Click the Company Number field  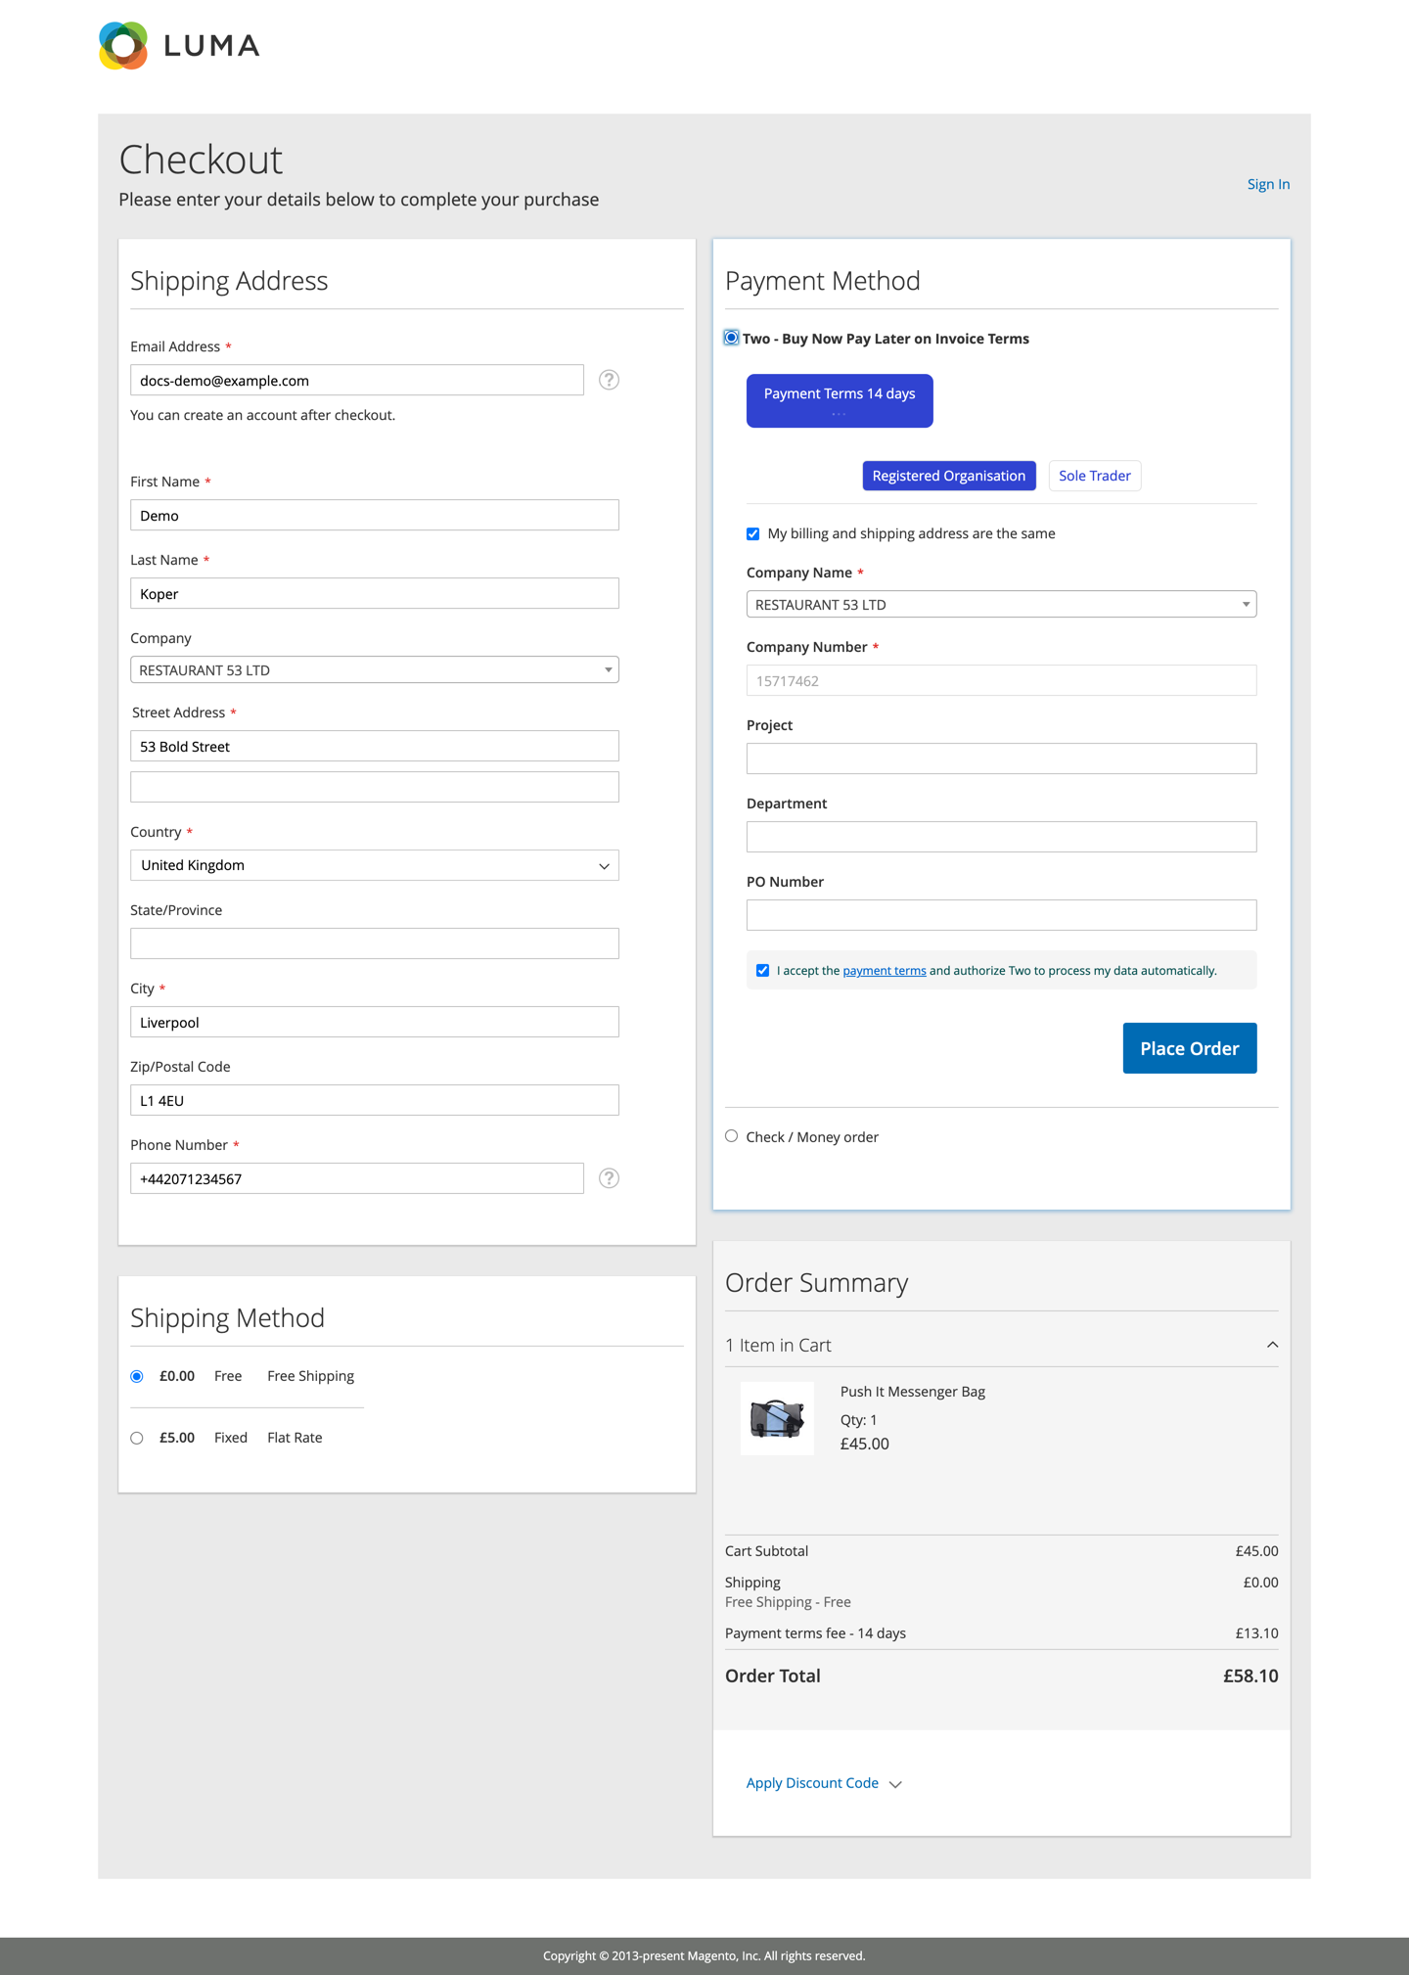point(1001,680)
